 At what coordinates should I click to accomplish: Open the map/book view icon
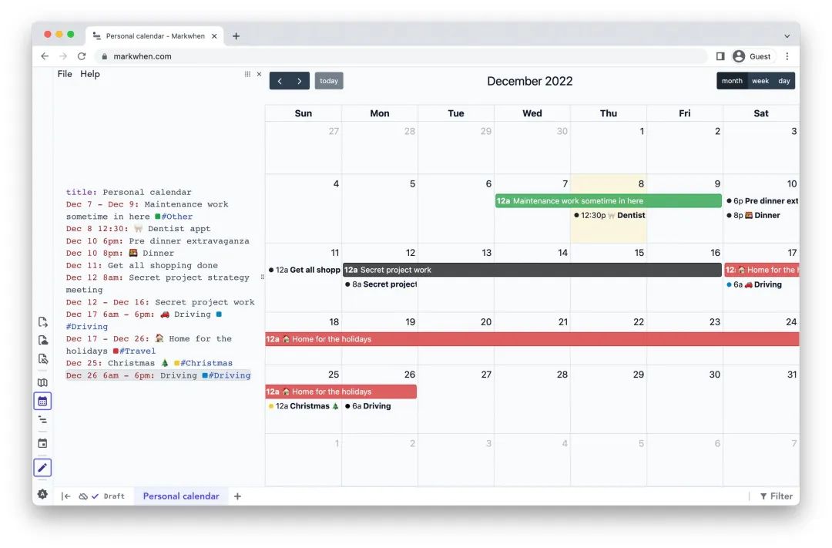click(x=42, y=382)
